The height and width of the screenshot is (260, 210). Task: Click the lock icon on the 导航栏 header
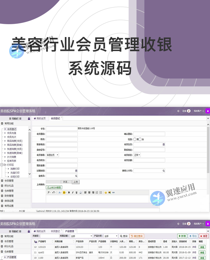click(28, 118)
